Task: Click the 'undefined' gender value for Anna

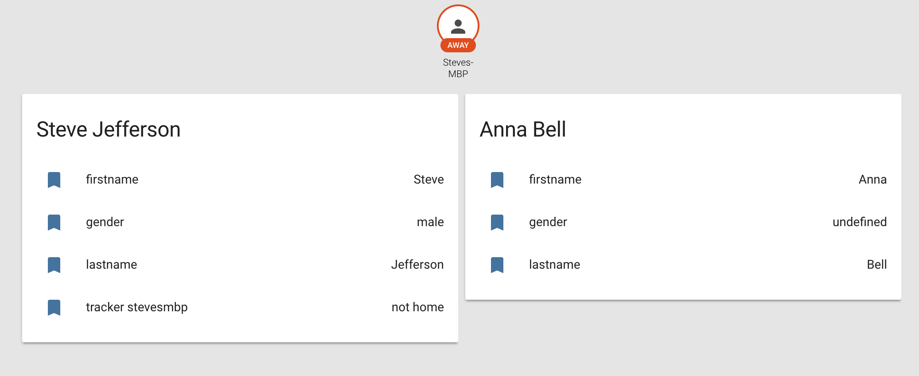Action: point(859,222)
